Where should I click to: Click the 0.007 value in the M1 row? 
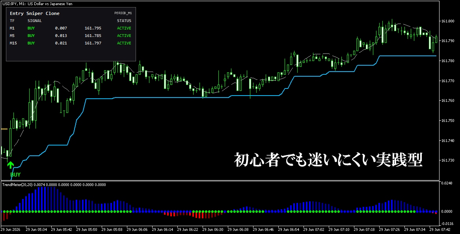pos(61,28)
